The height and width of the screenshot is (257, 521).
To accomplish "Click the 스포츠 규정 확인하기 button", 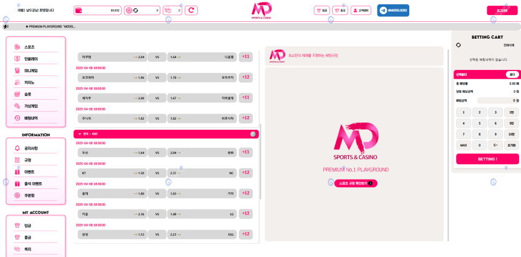I will 356,183.
